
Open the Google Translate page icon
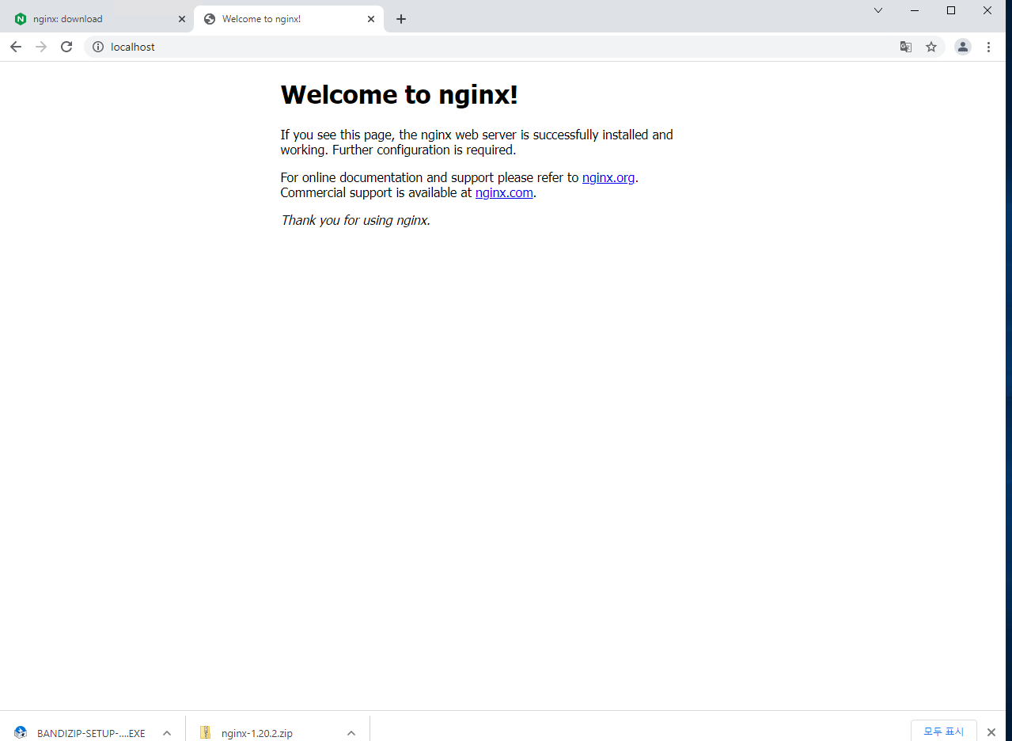(x=906, y=47)
